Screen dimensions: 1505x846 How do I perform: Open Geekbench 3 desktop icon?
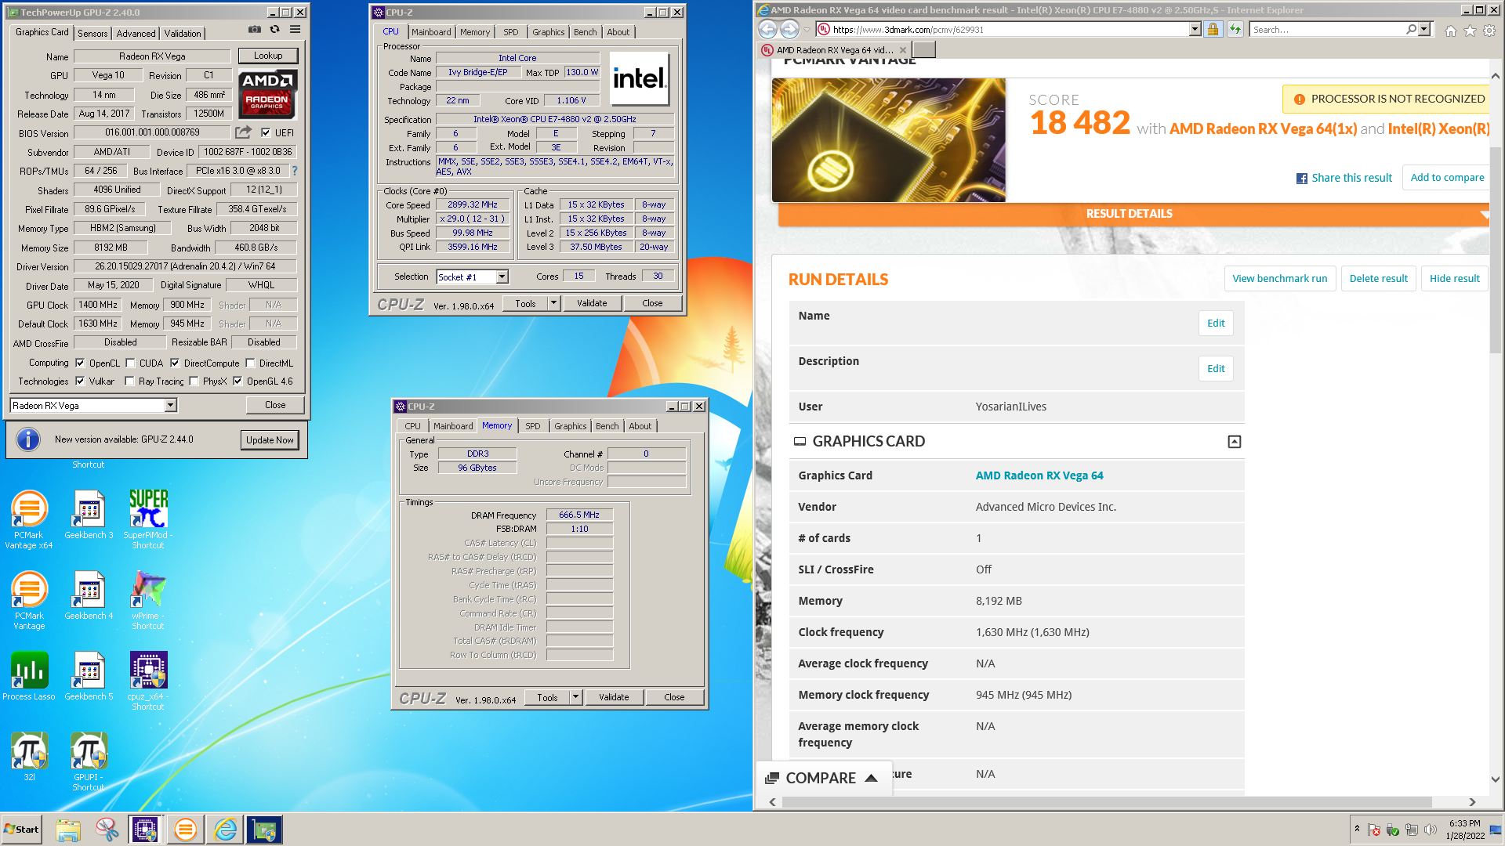point(89,515)
